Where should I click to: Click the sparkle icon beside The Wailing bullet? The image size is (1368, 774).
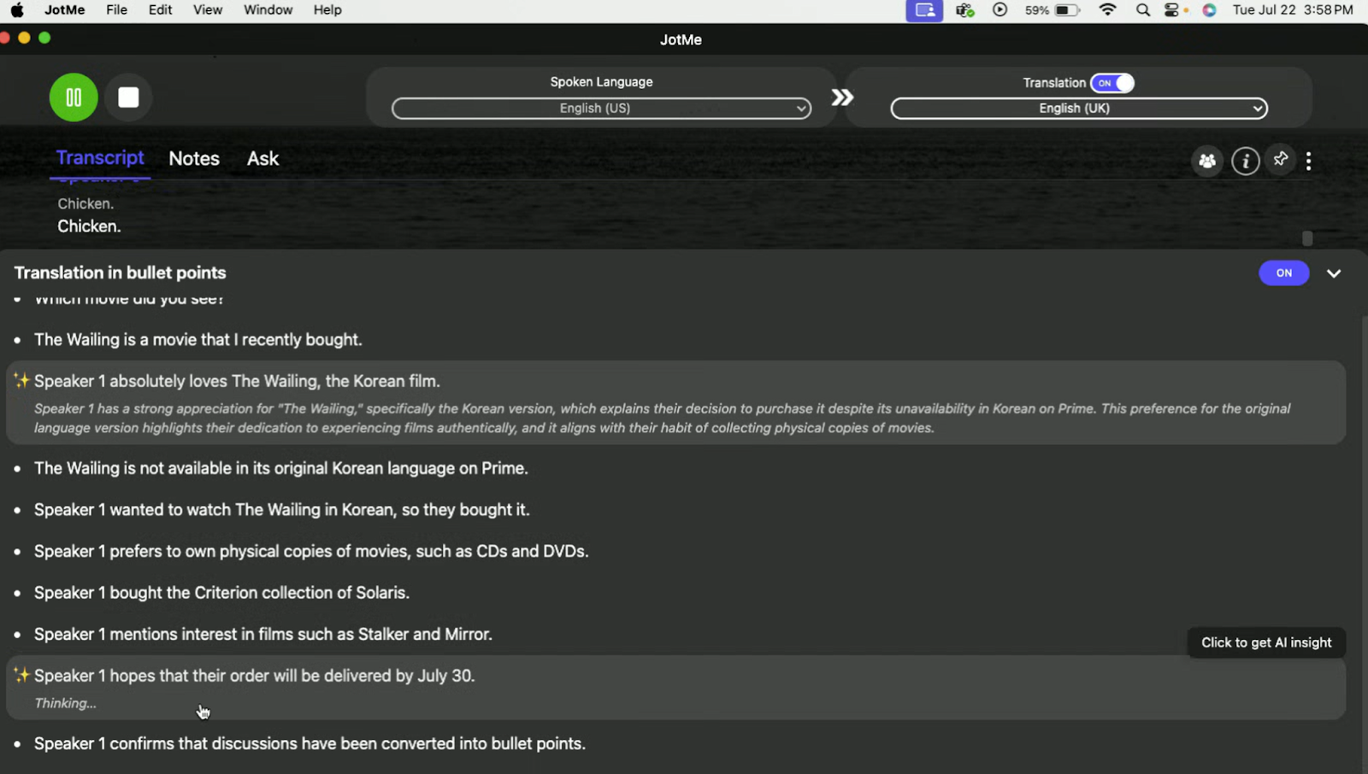point(21,381)
